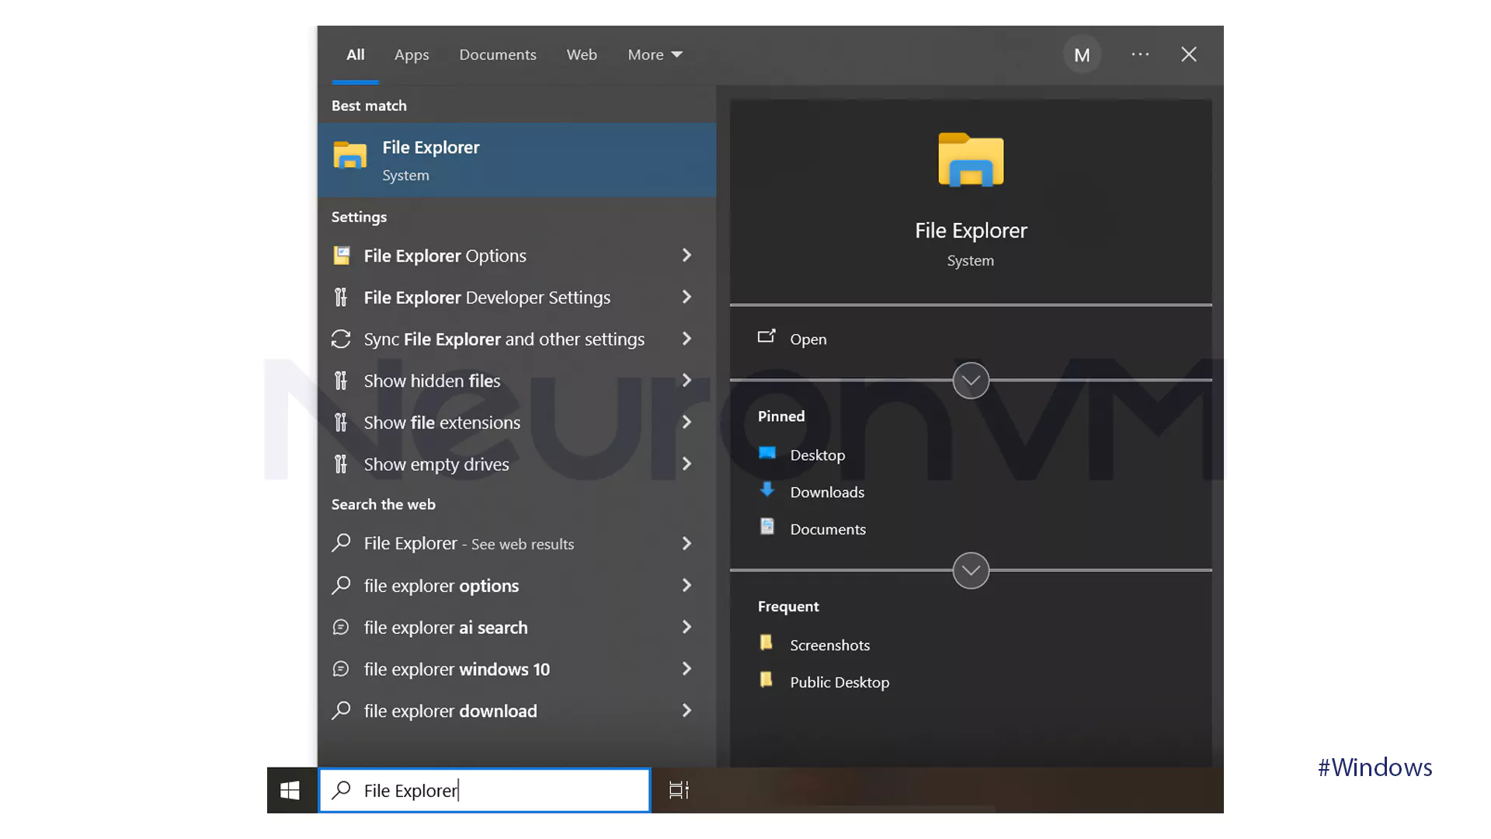Click Open in the preview pane

pos(971,339)
